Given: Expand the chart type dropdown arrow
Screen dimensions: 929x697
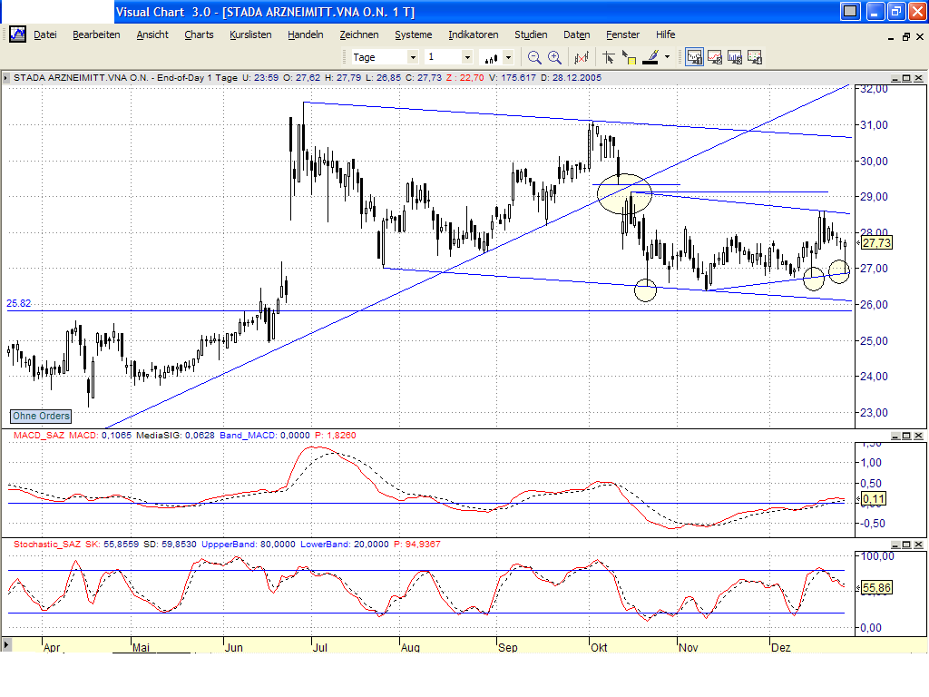Looking at the screenshot, I should 508,56.
